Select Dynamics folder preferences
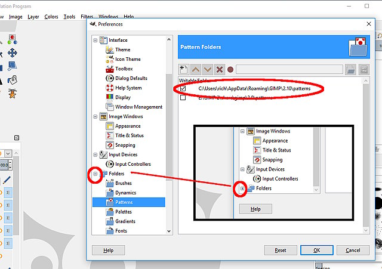 [x=125, y=193]
